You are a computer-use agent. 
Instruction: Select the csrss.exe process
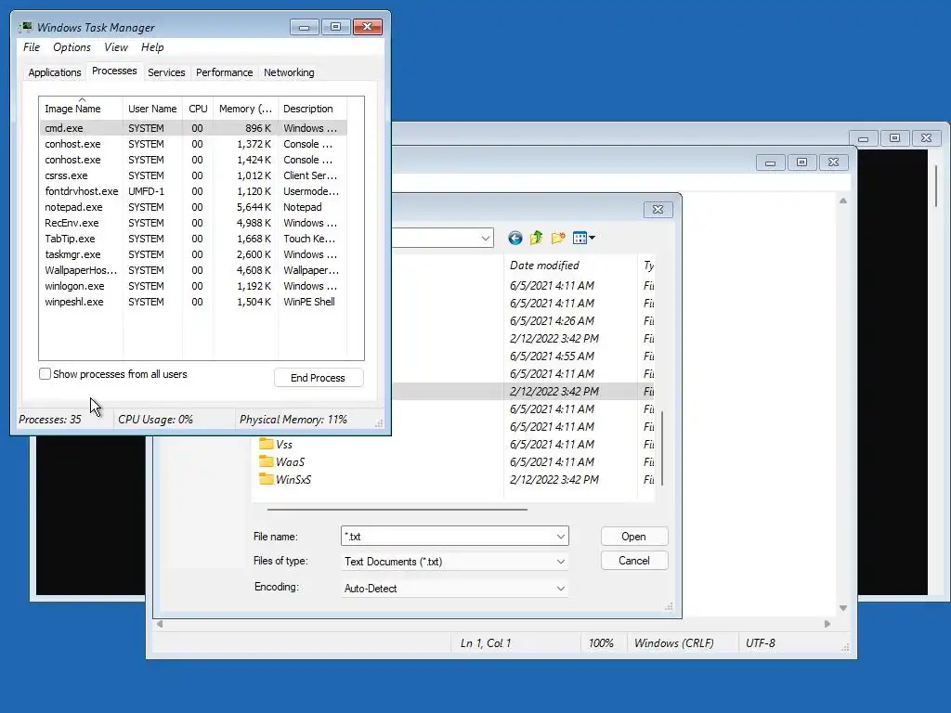[193, 175]
